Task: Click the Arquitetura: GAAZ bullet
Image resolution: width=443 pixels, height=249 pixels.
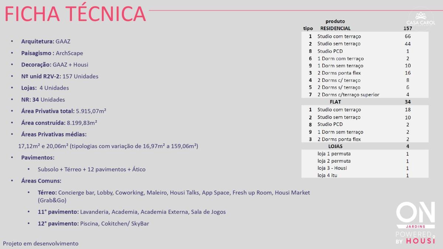Action: (x=46, y=41)
